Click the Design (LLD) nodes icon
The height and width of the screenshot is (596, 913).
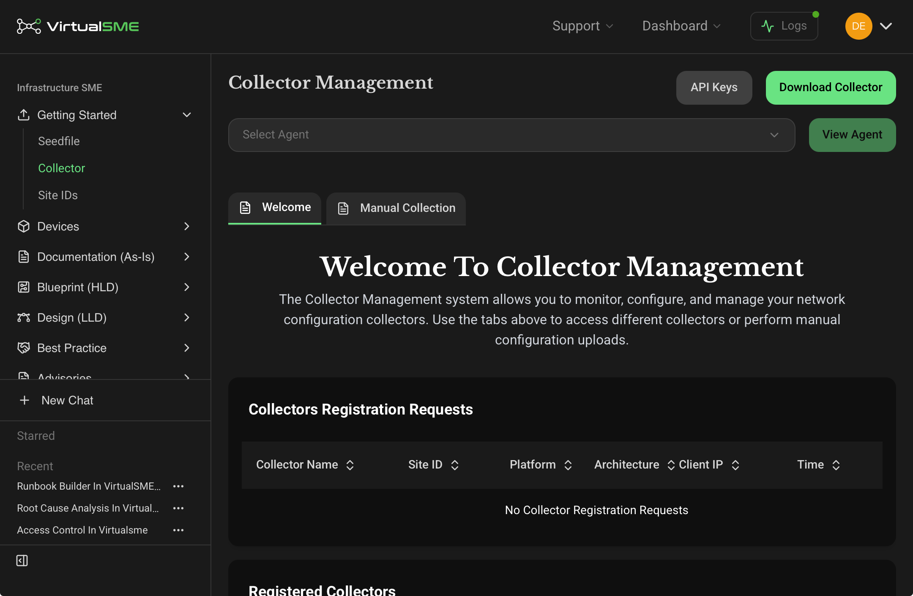(24, 317)
